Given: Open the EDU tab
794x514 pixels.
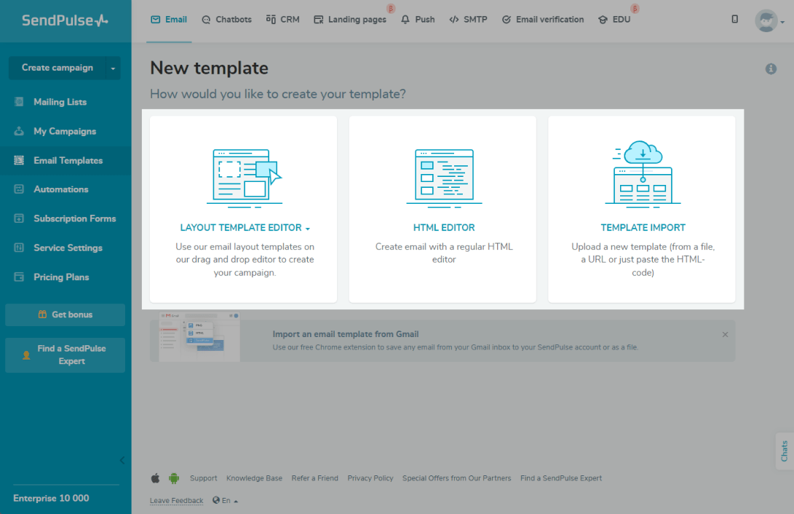Looking at the screenshot, I should [x=614, y=20].
